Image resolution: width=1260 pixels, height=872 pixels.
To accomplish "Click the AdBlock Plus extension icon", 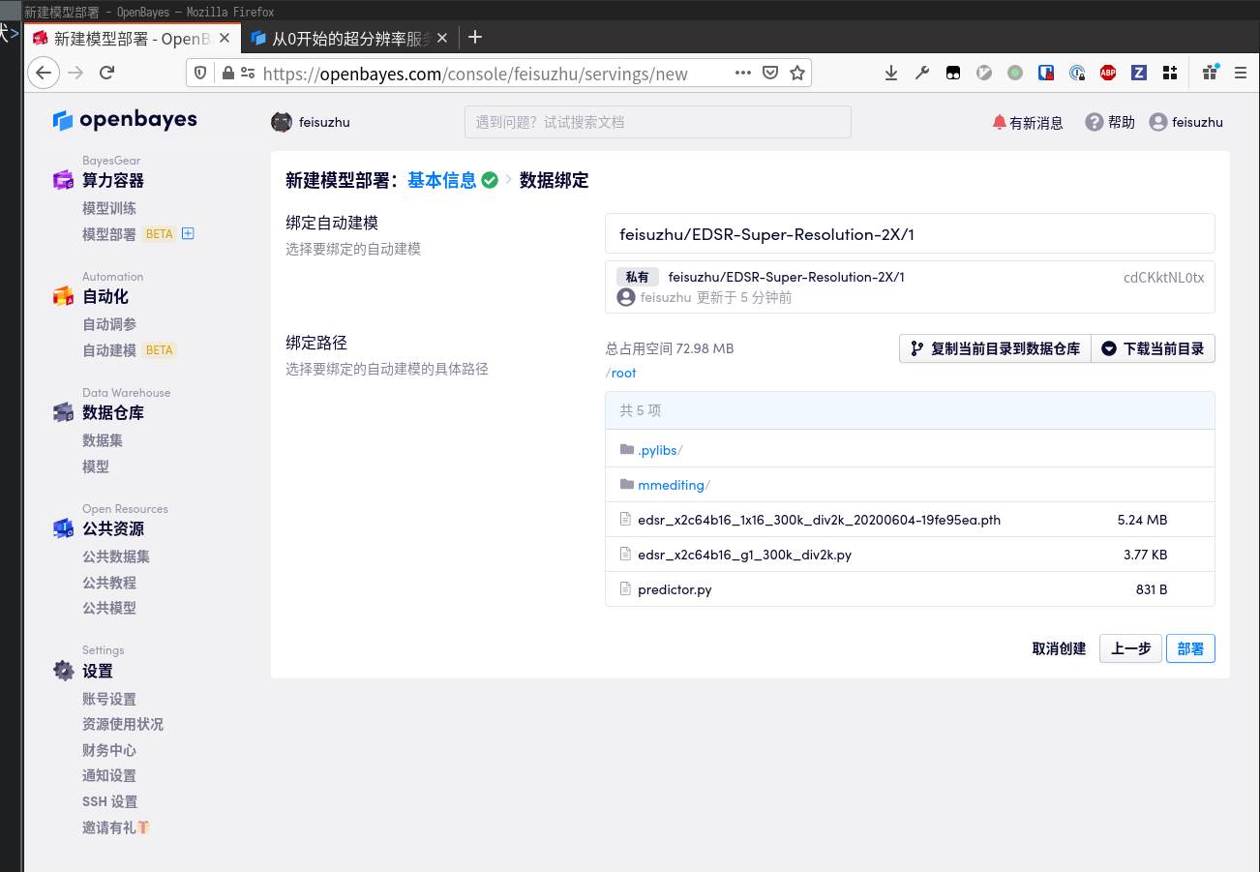I will coord(1108,73).
